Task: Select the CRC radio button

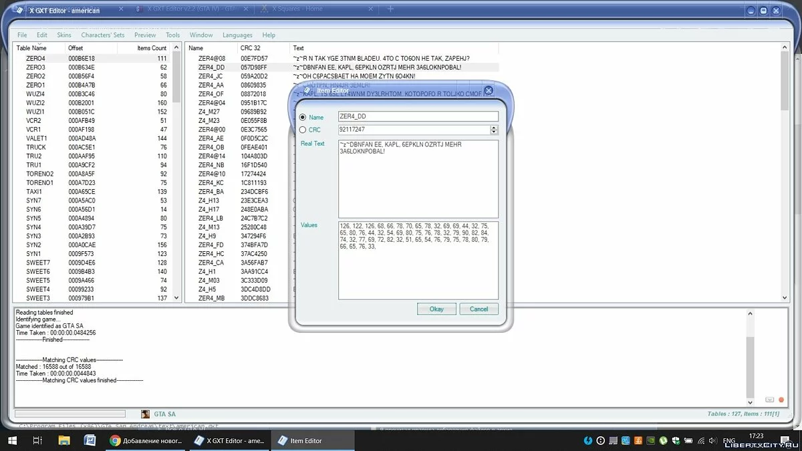Action: pos(303,130)
